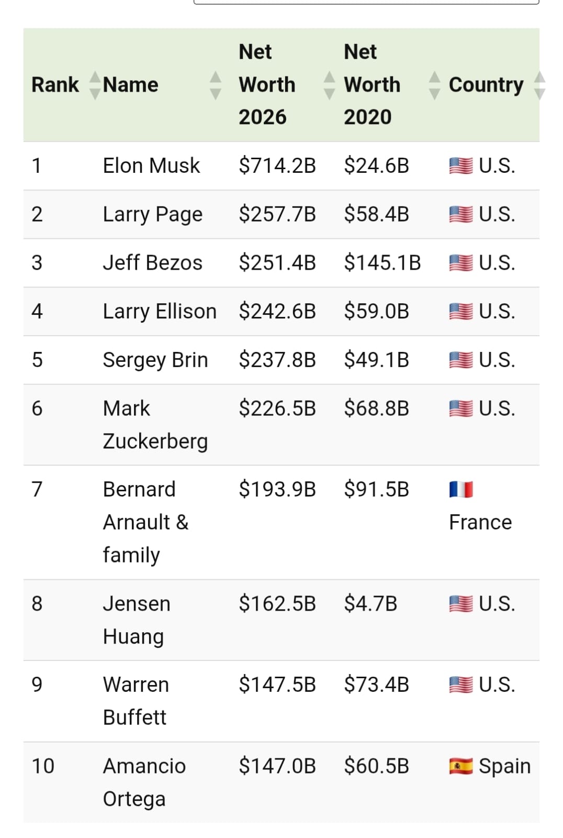Click the U.S. flag next to Jeff Bezos
Viewport: 563px width, 838px height.
[462, 262]
